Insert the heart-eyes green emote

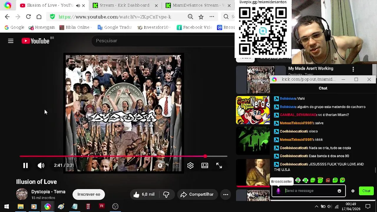tap(343, 180)
